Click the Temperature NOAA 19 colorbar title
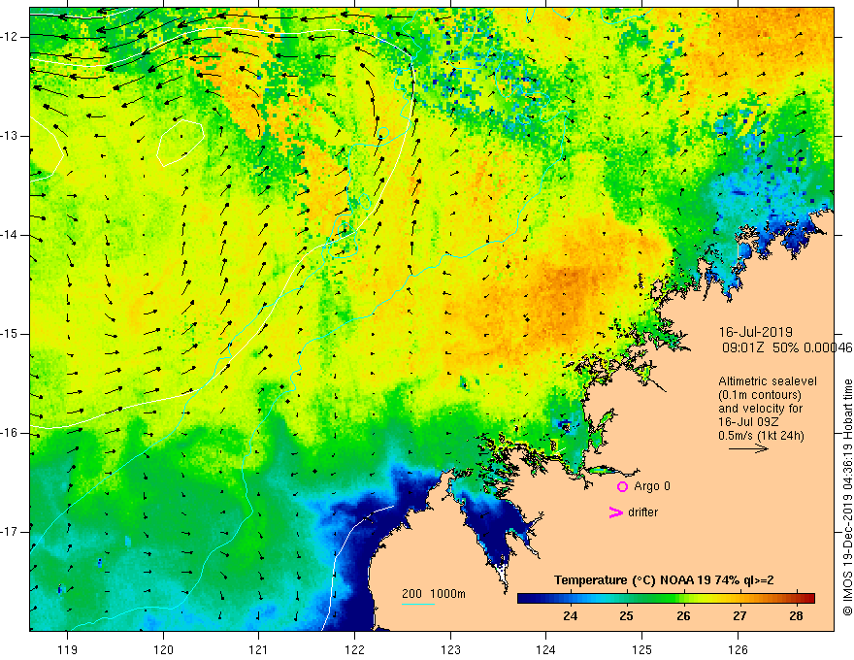854x660 pixels. click(664, 580)
